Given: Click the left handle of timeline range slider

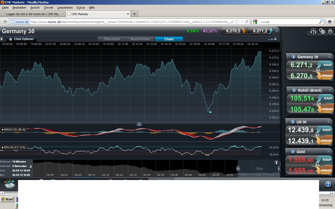Looking at the screenshot, I should click(x=238, y=169).
